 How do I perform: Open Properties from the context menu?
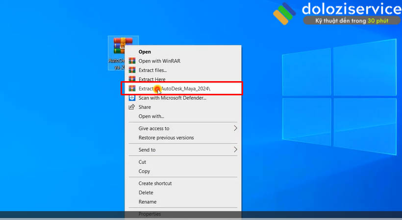[x=150, y=214]
